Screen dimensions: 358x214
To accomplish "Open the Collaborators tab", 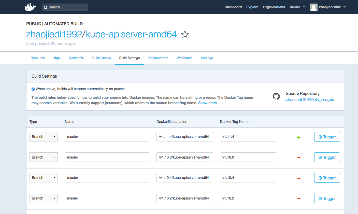I will pos(158,58).
